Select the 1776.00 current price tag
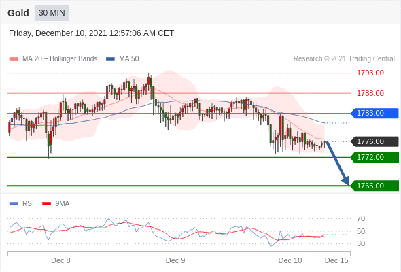Screen dimensions: 401x272 [374, 141]
